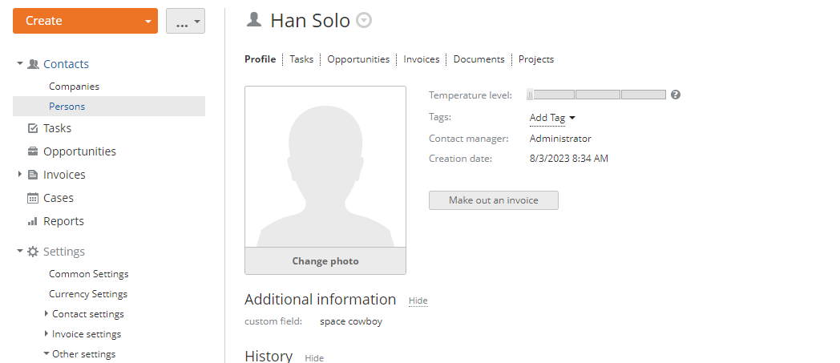840x363 pixels.
Task: Click the contact photo placeholder
Action: (x=325, y=167)
